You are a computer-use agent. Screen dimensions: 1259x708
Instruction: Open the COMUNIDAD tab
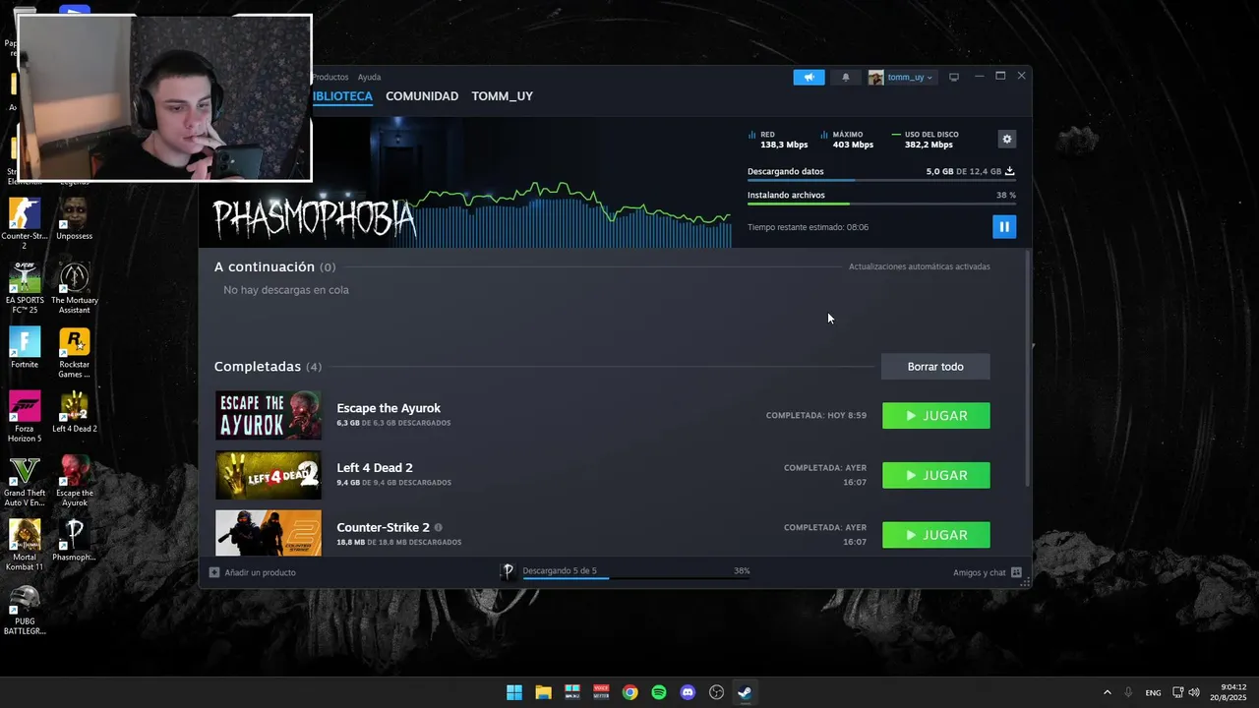(x=422, y=96)
